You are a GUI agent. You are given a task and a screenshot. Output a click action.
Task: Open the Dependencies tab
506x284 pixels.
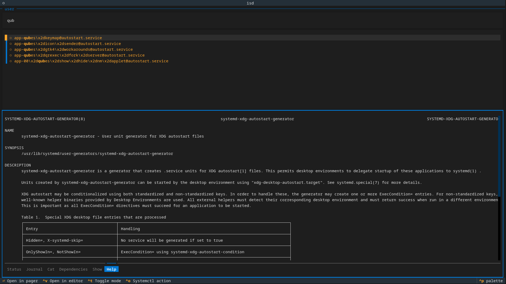[73, 269]
